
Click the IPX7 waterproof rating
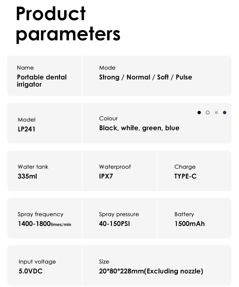(106, 176)
